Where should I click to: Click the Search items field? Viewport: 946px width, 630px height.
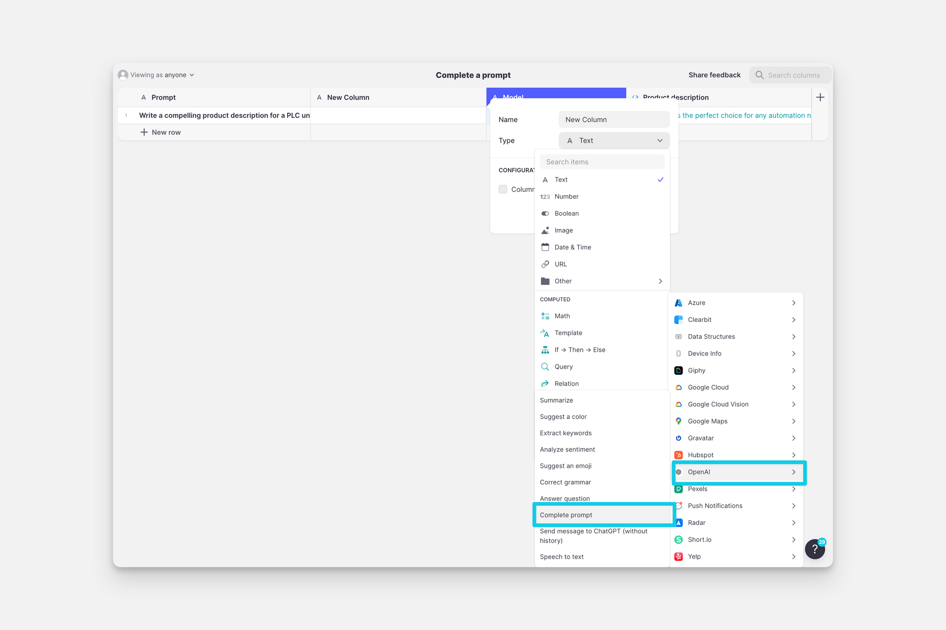602,162
